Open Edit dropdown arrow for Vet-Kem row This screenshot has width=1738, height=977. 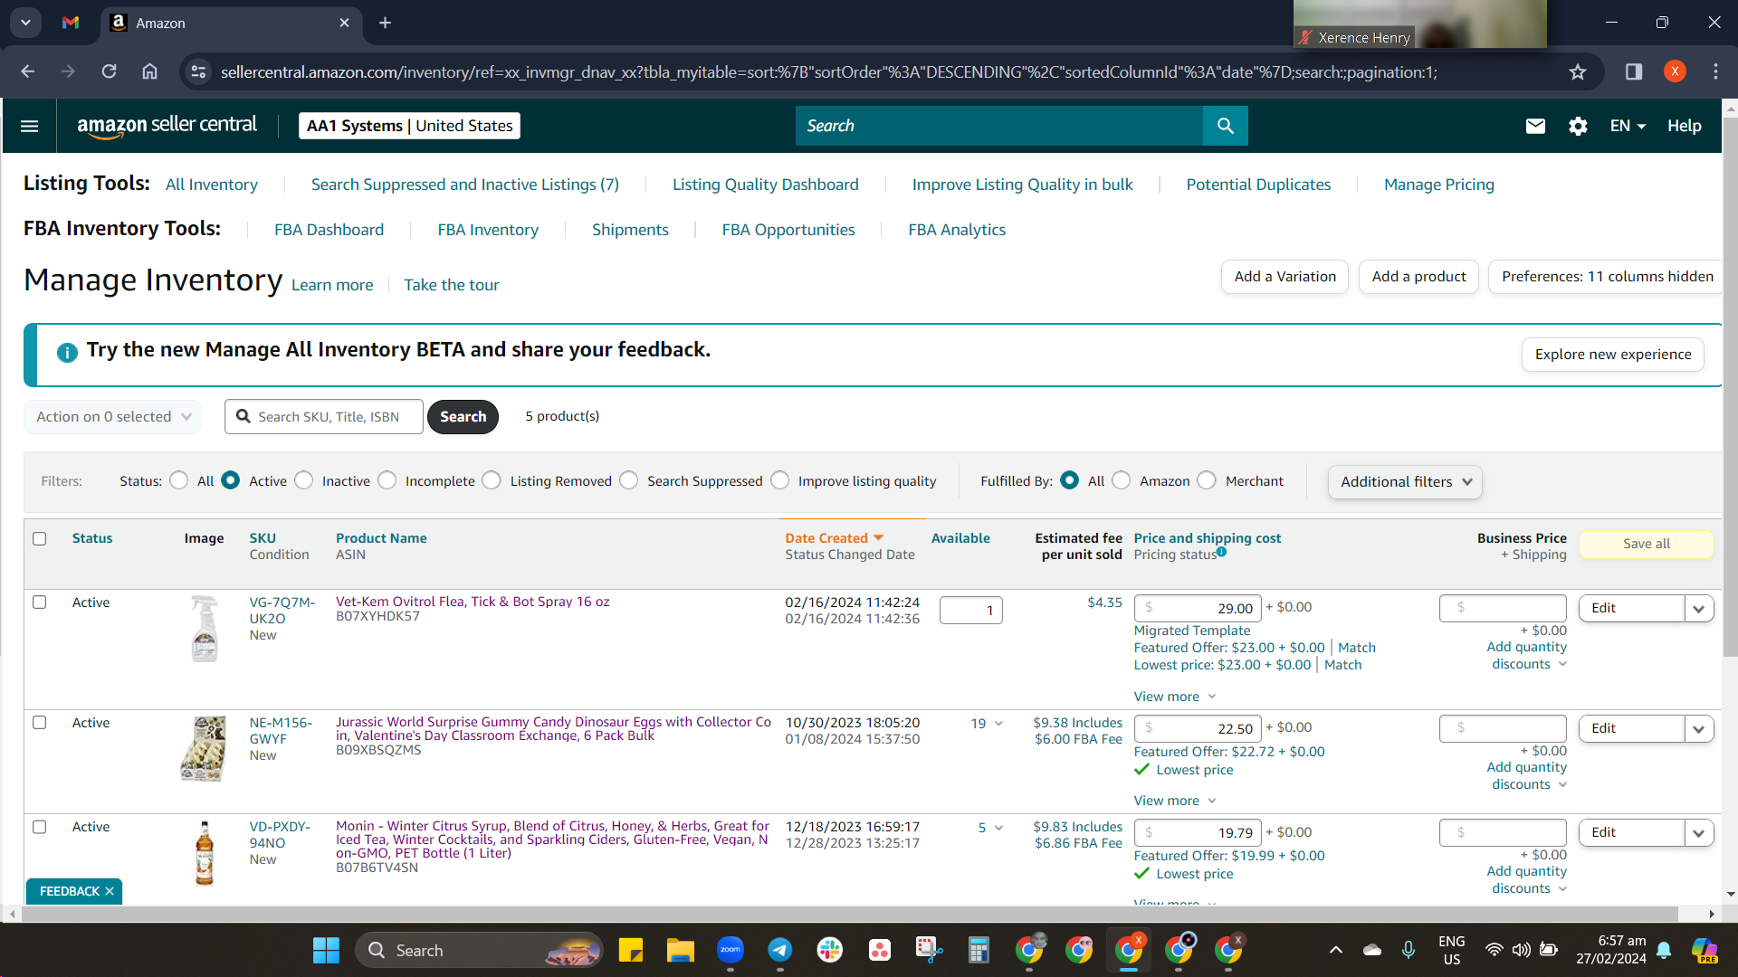coord(1698,609)
